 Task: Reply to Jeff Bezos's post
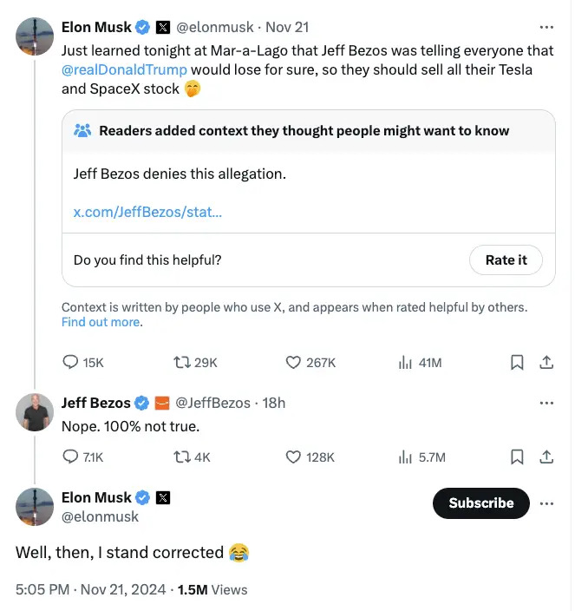[x=71, y=457]
